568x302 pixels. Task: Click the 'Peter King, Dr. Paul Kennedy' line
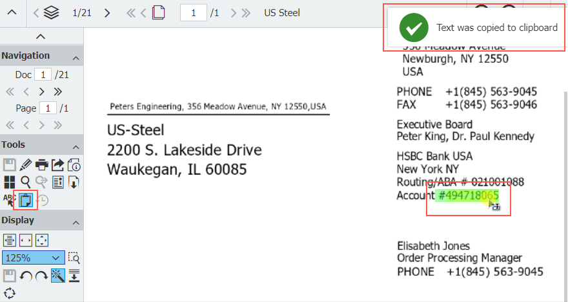[465, 137]
